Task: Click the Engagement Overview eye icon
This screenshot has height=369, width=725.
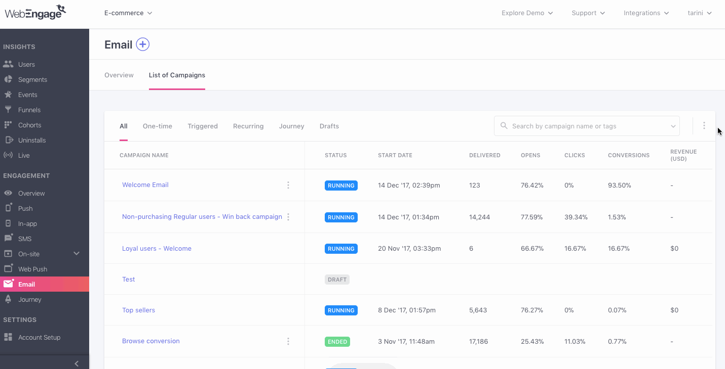Action: tap(8, 193)
